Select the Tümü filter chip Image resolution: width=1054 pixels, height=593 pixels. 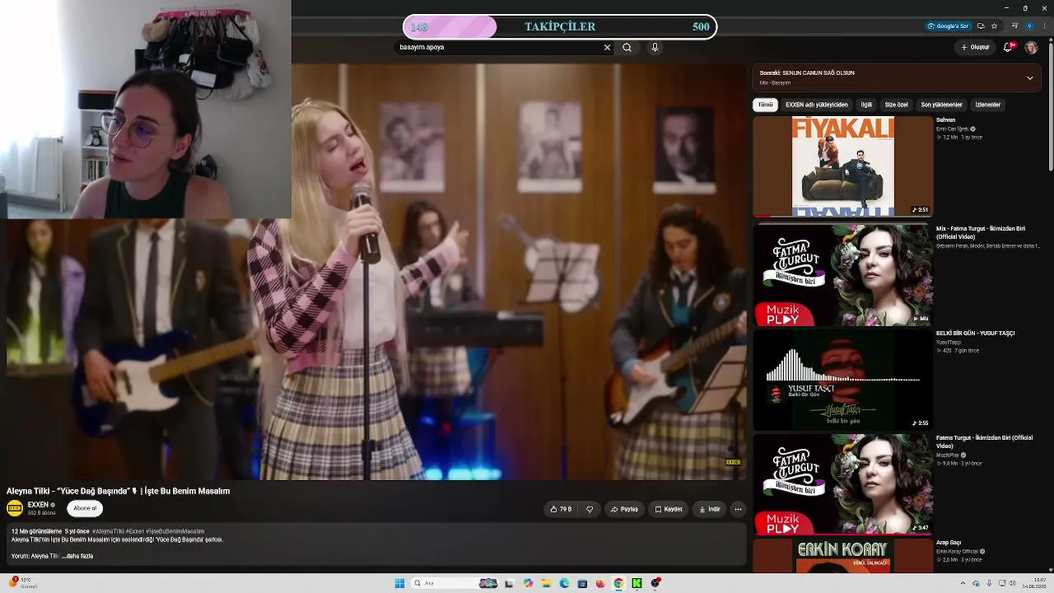(x=766, y=105)
